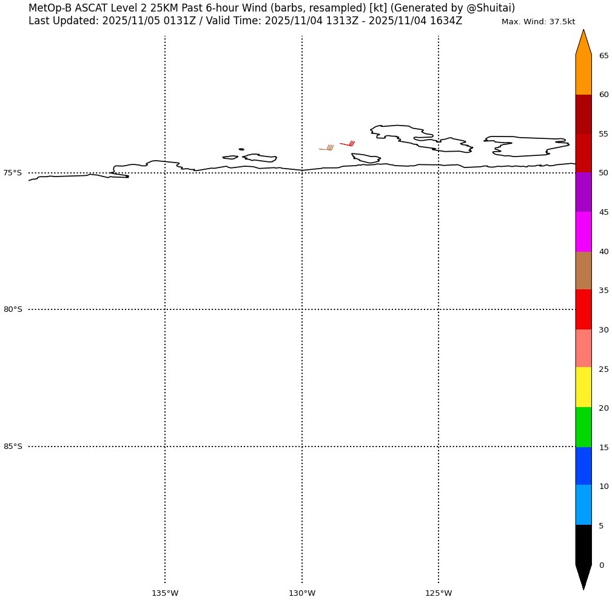Screen dimensions: 612x600
Task: Pick the brown 35–40 kt color band
Action: tap(583, 271)
